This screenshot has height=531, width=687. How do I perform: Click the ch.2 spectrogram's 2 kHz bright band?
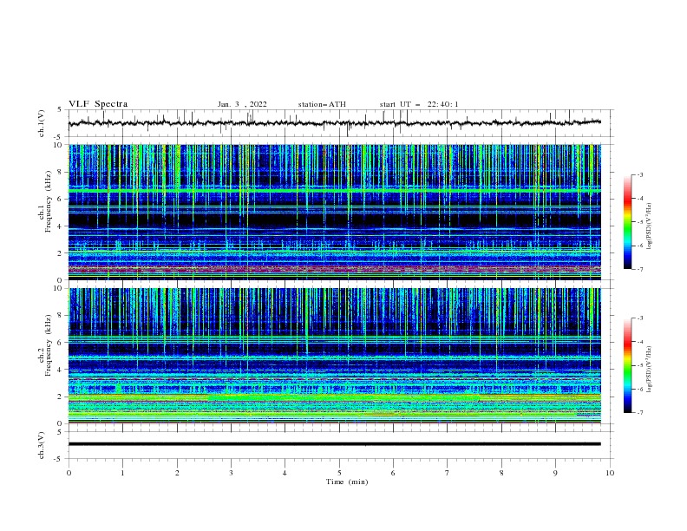[x=335, y=397]
